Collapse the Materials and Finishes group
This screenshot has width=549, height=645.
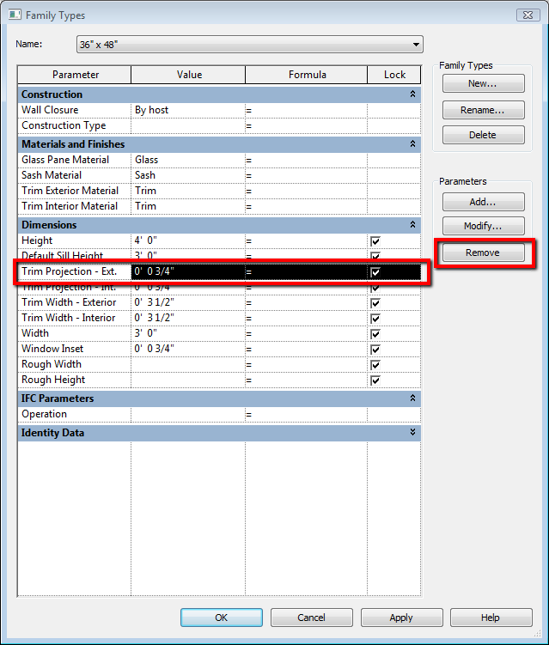click(x=412, y=144)
